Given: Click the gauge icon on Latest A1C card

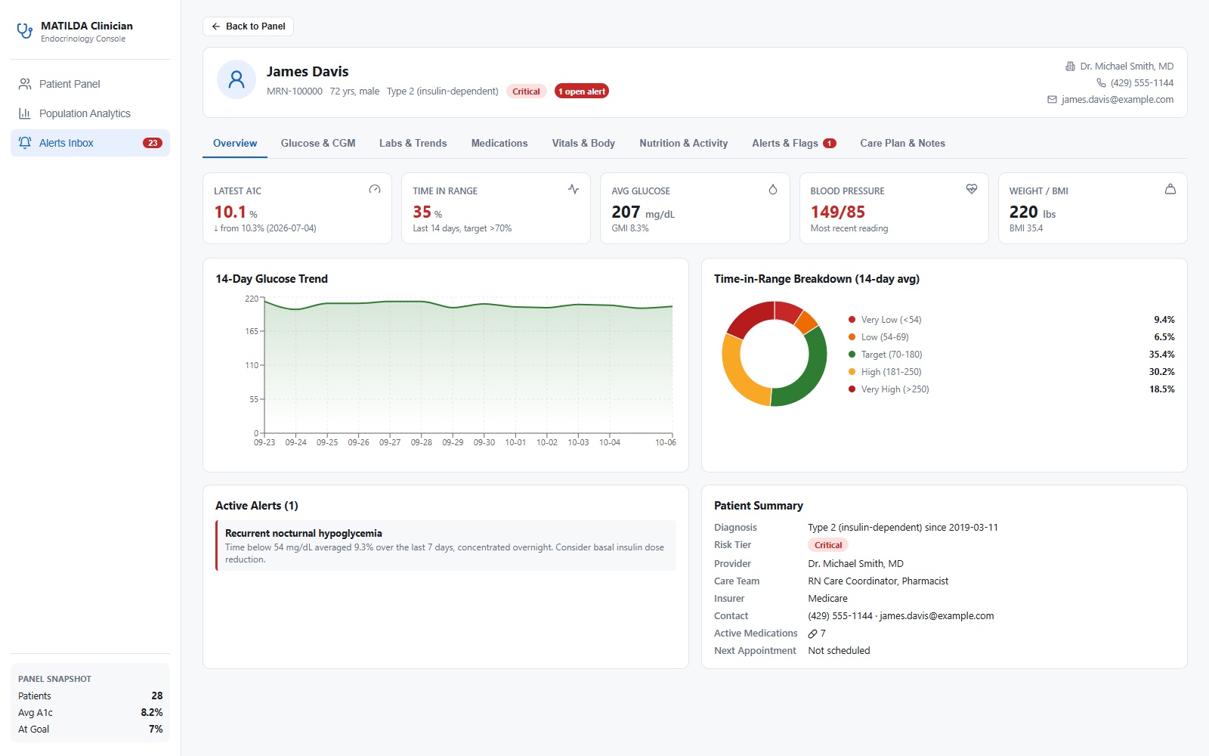Looking at the screenshot, I should [375, 189].
